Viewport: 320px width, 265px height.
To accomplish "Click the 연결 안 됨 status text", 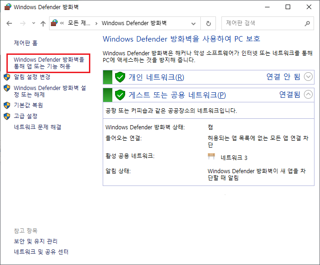I will pos(283,77).
